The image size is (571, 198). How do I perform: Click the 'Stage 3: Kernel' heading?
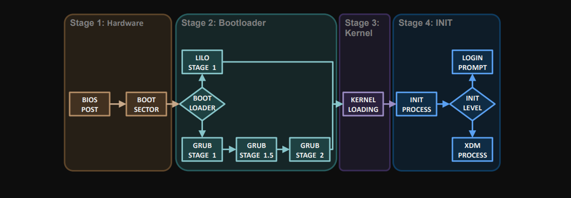coord(362,28)
